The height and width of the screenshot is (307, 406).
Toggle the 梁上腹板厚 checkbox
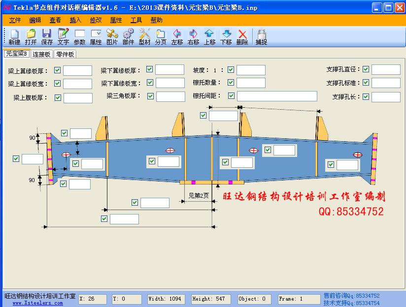[58, 97]
